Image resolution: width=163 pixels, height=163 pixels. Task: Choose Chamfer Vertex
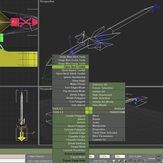[x=71, y=140]
